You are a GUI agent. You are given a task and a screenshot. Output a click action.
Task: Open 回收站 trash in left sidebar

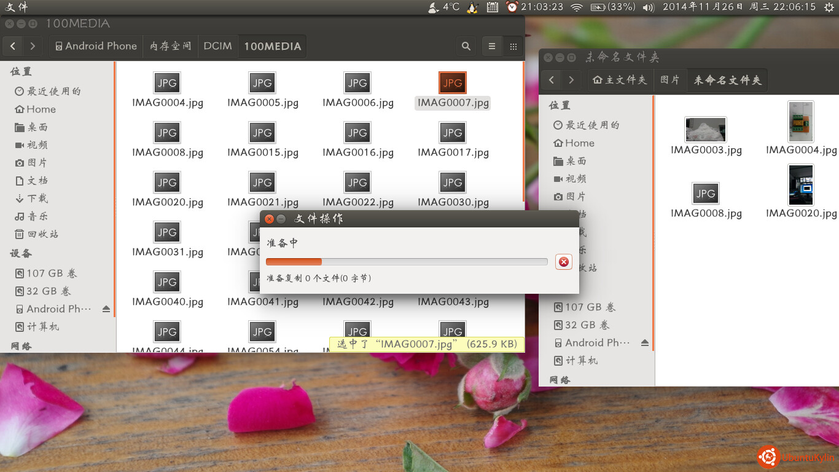point(42,234)
